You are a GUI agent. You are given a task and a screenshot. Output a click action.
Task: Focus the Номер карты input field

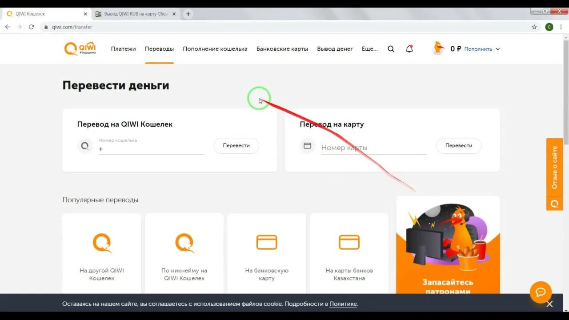[x=373, y=148]
